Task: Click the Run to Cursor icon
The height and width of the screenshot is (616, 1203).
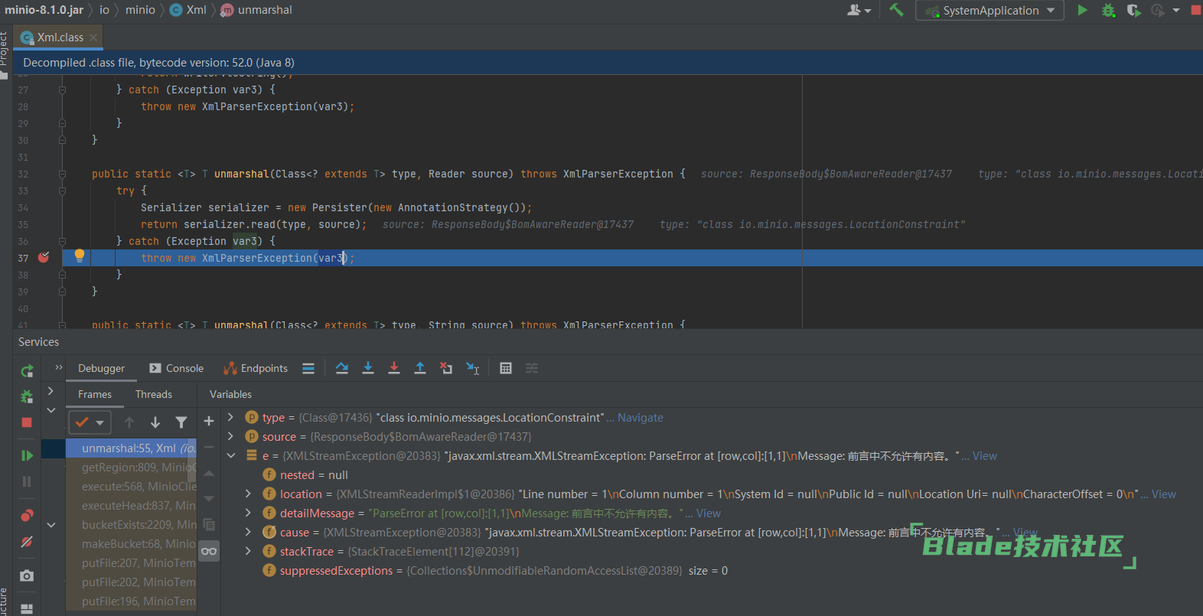Action: point(473,368)
